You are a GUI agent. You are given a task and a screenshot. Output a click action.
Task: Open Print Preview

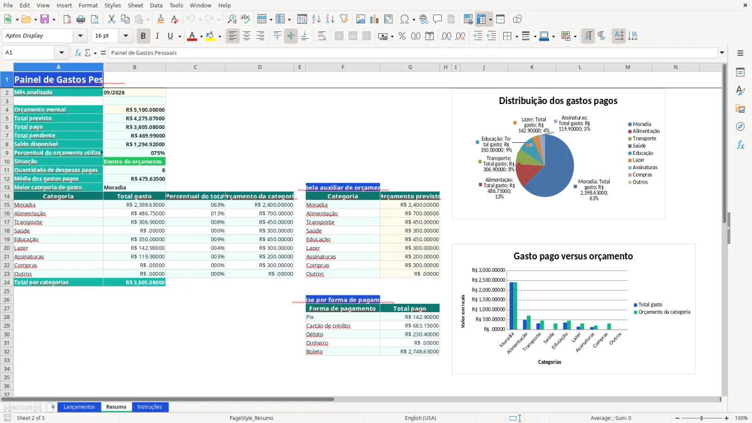click(x=95, y=19)
